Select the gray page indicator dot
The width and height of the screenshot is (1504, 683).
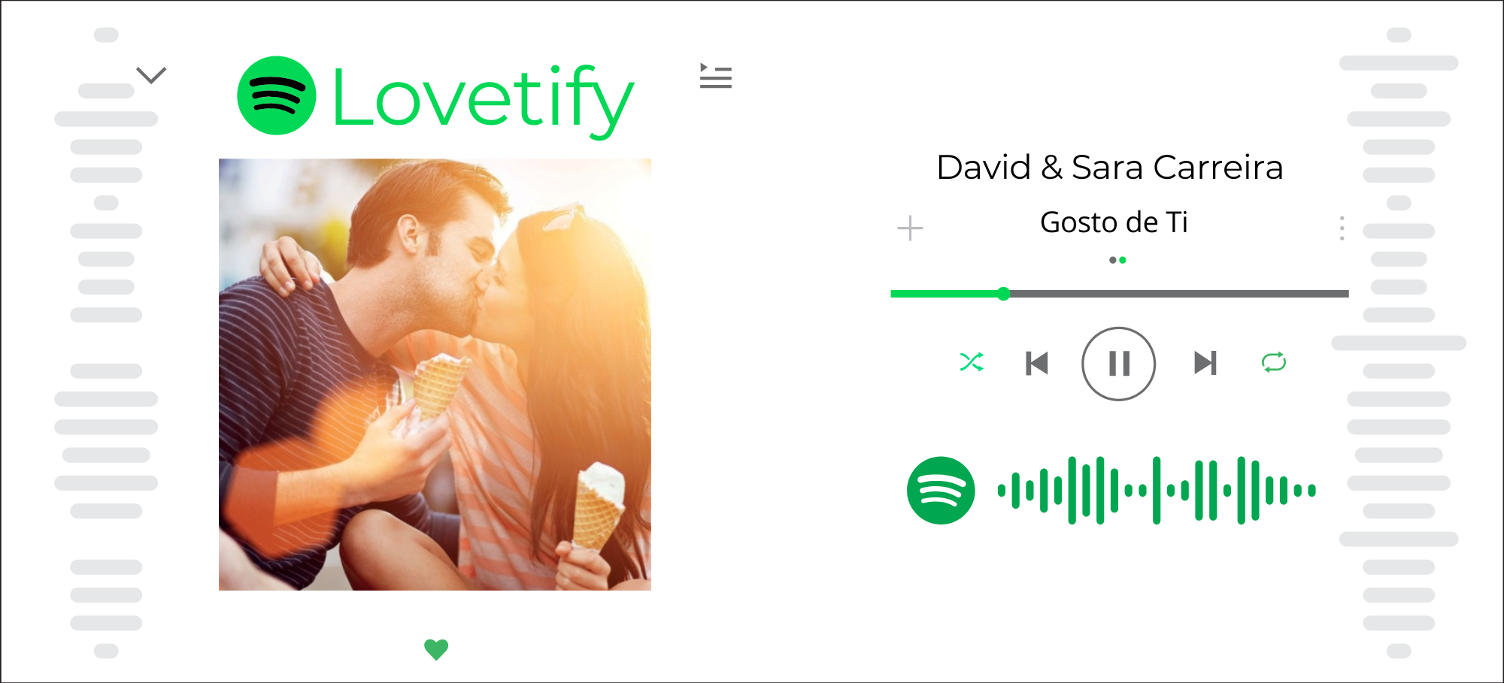(x=1113, y=260)
